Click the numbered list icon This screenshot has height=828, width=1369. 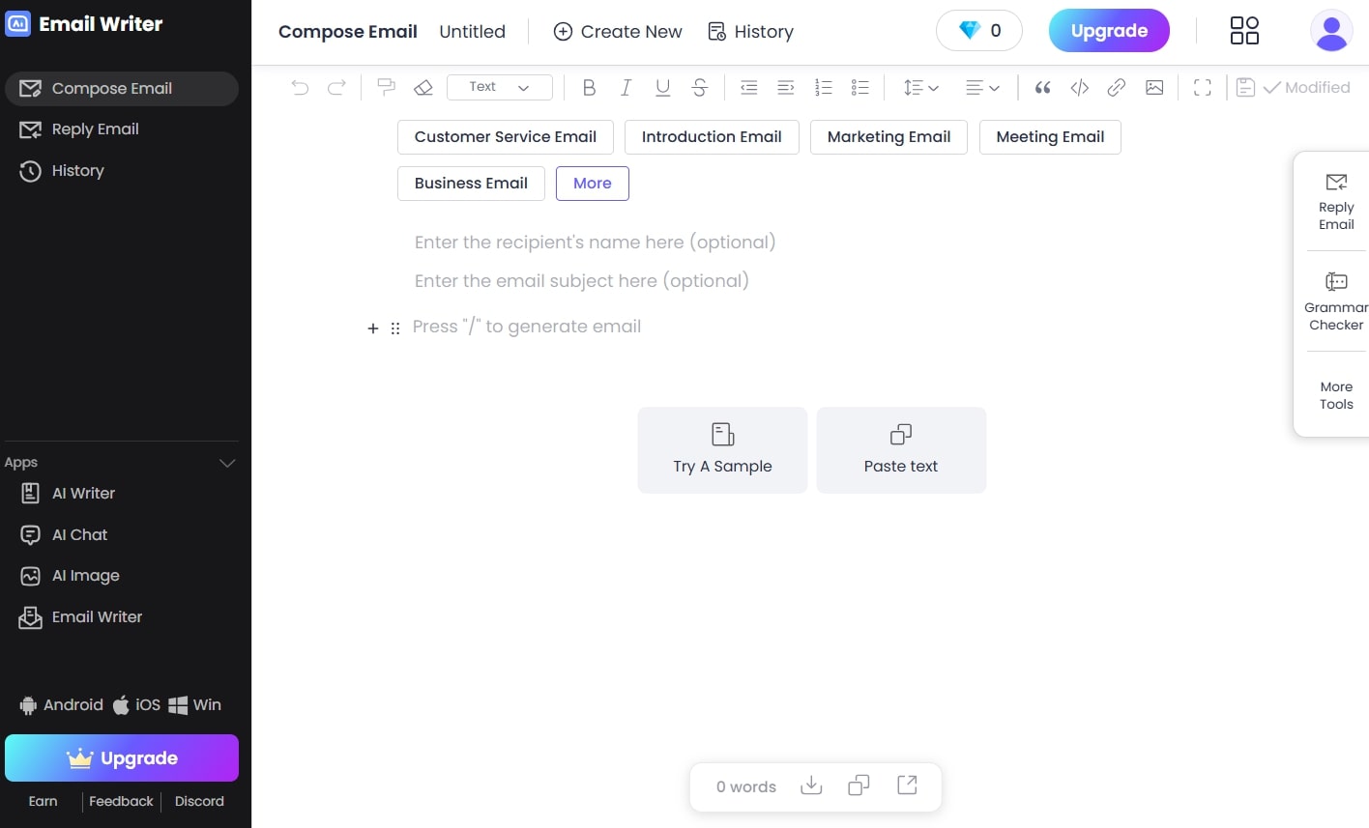click(823, 88)
